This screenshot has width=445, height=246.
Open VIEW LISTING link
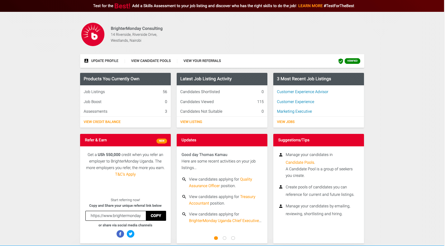pyautogui.click(x=191, y=122)
